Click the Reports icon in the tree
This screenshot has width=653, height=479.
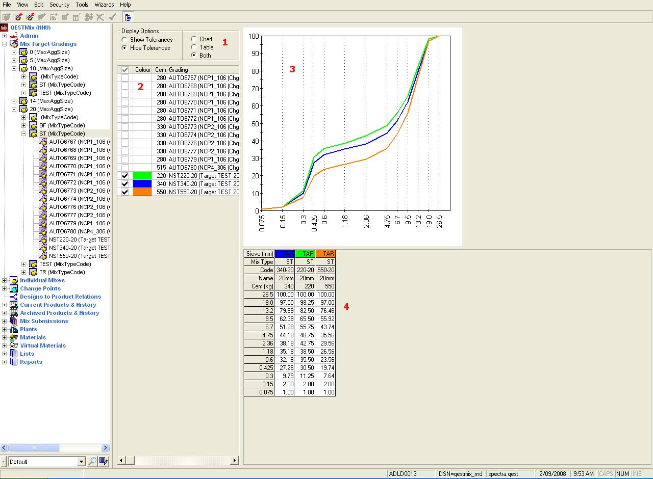click(14, 362)
